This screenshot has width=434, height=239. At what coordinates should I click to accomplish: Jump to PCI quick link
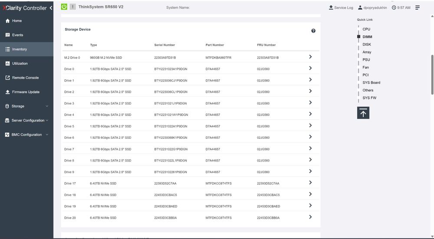[365, 75]
